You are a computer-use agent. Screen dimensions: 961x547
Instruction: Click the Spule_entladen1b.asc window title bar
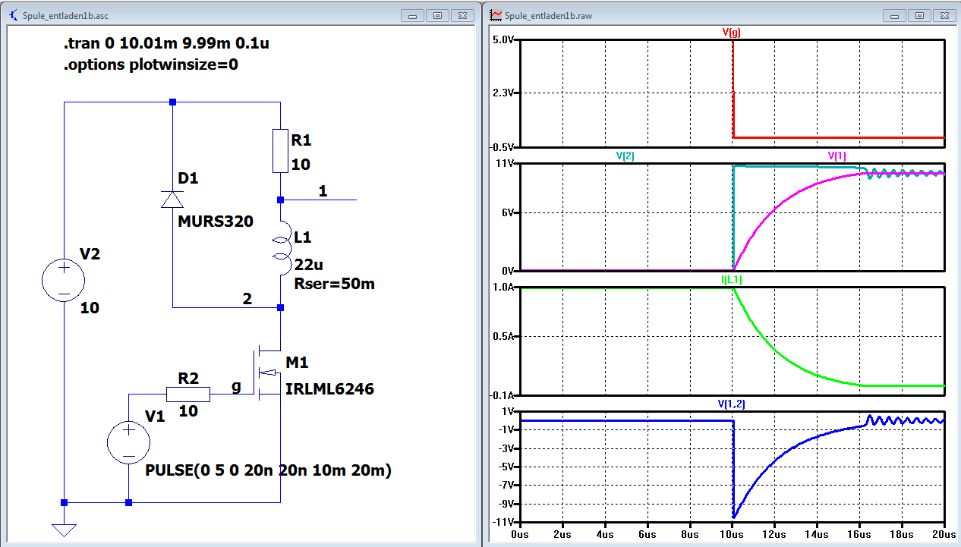240,15
